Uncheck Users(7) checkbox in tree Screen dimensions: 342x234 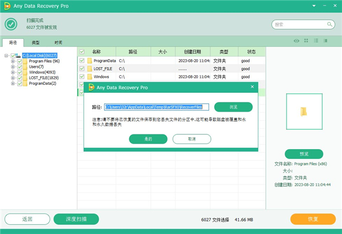point(19,67)
